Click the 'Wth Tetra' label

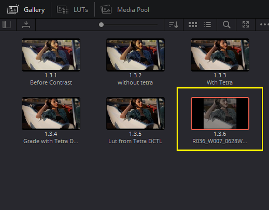click(x=220, y=82)
